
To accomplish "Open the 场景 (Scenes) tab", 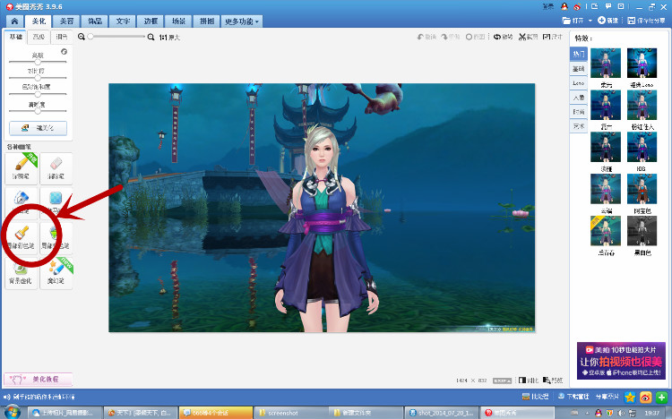I will click(178, 21).
